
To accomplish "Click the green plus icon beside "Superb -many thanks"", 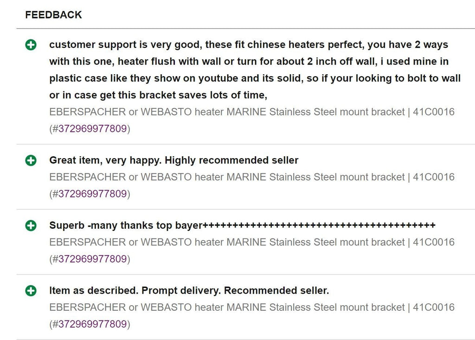I will [31, 226].
